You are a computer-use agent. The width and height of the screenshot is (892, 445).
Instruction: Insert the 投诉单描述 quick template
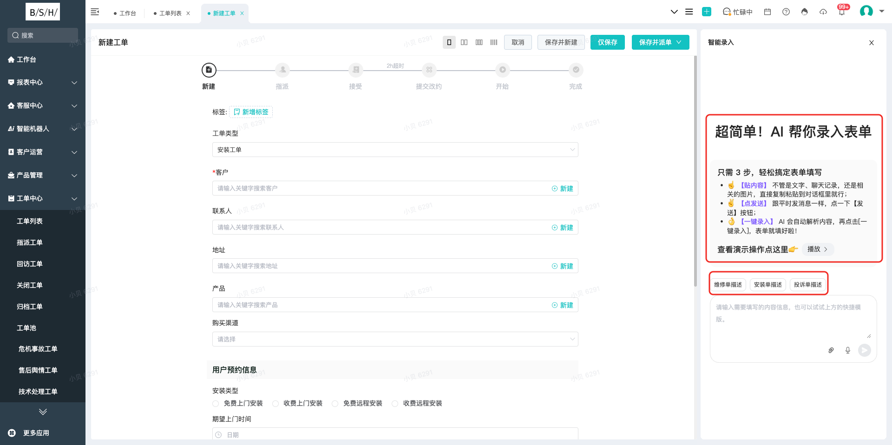[808, 285]
